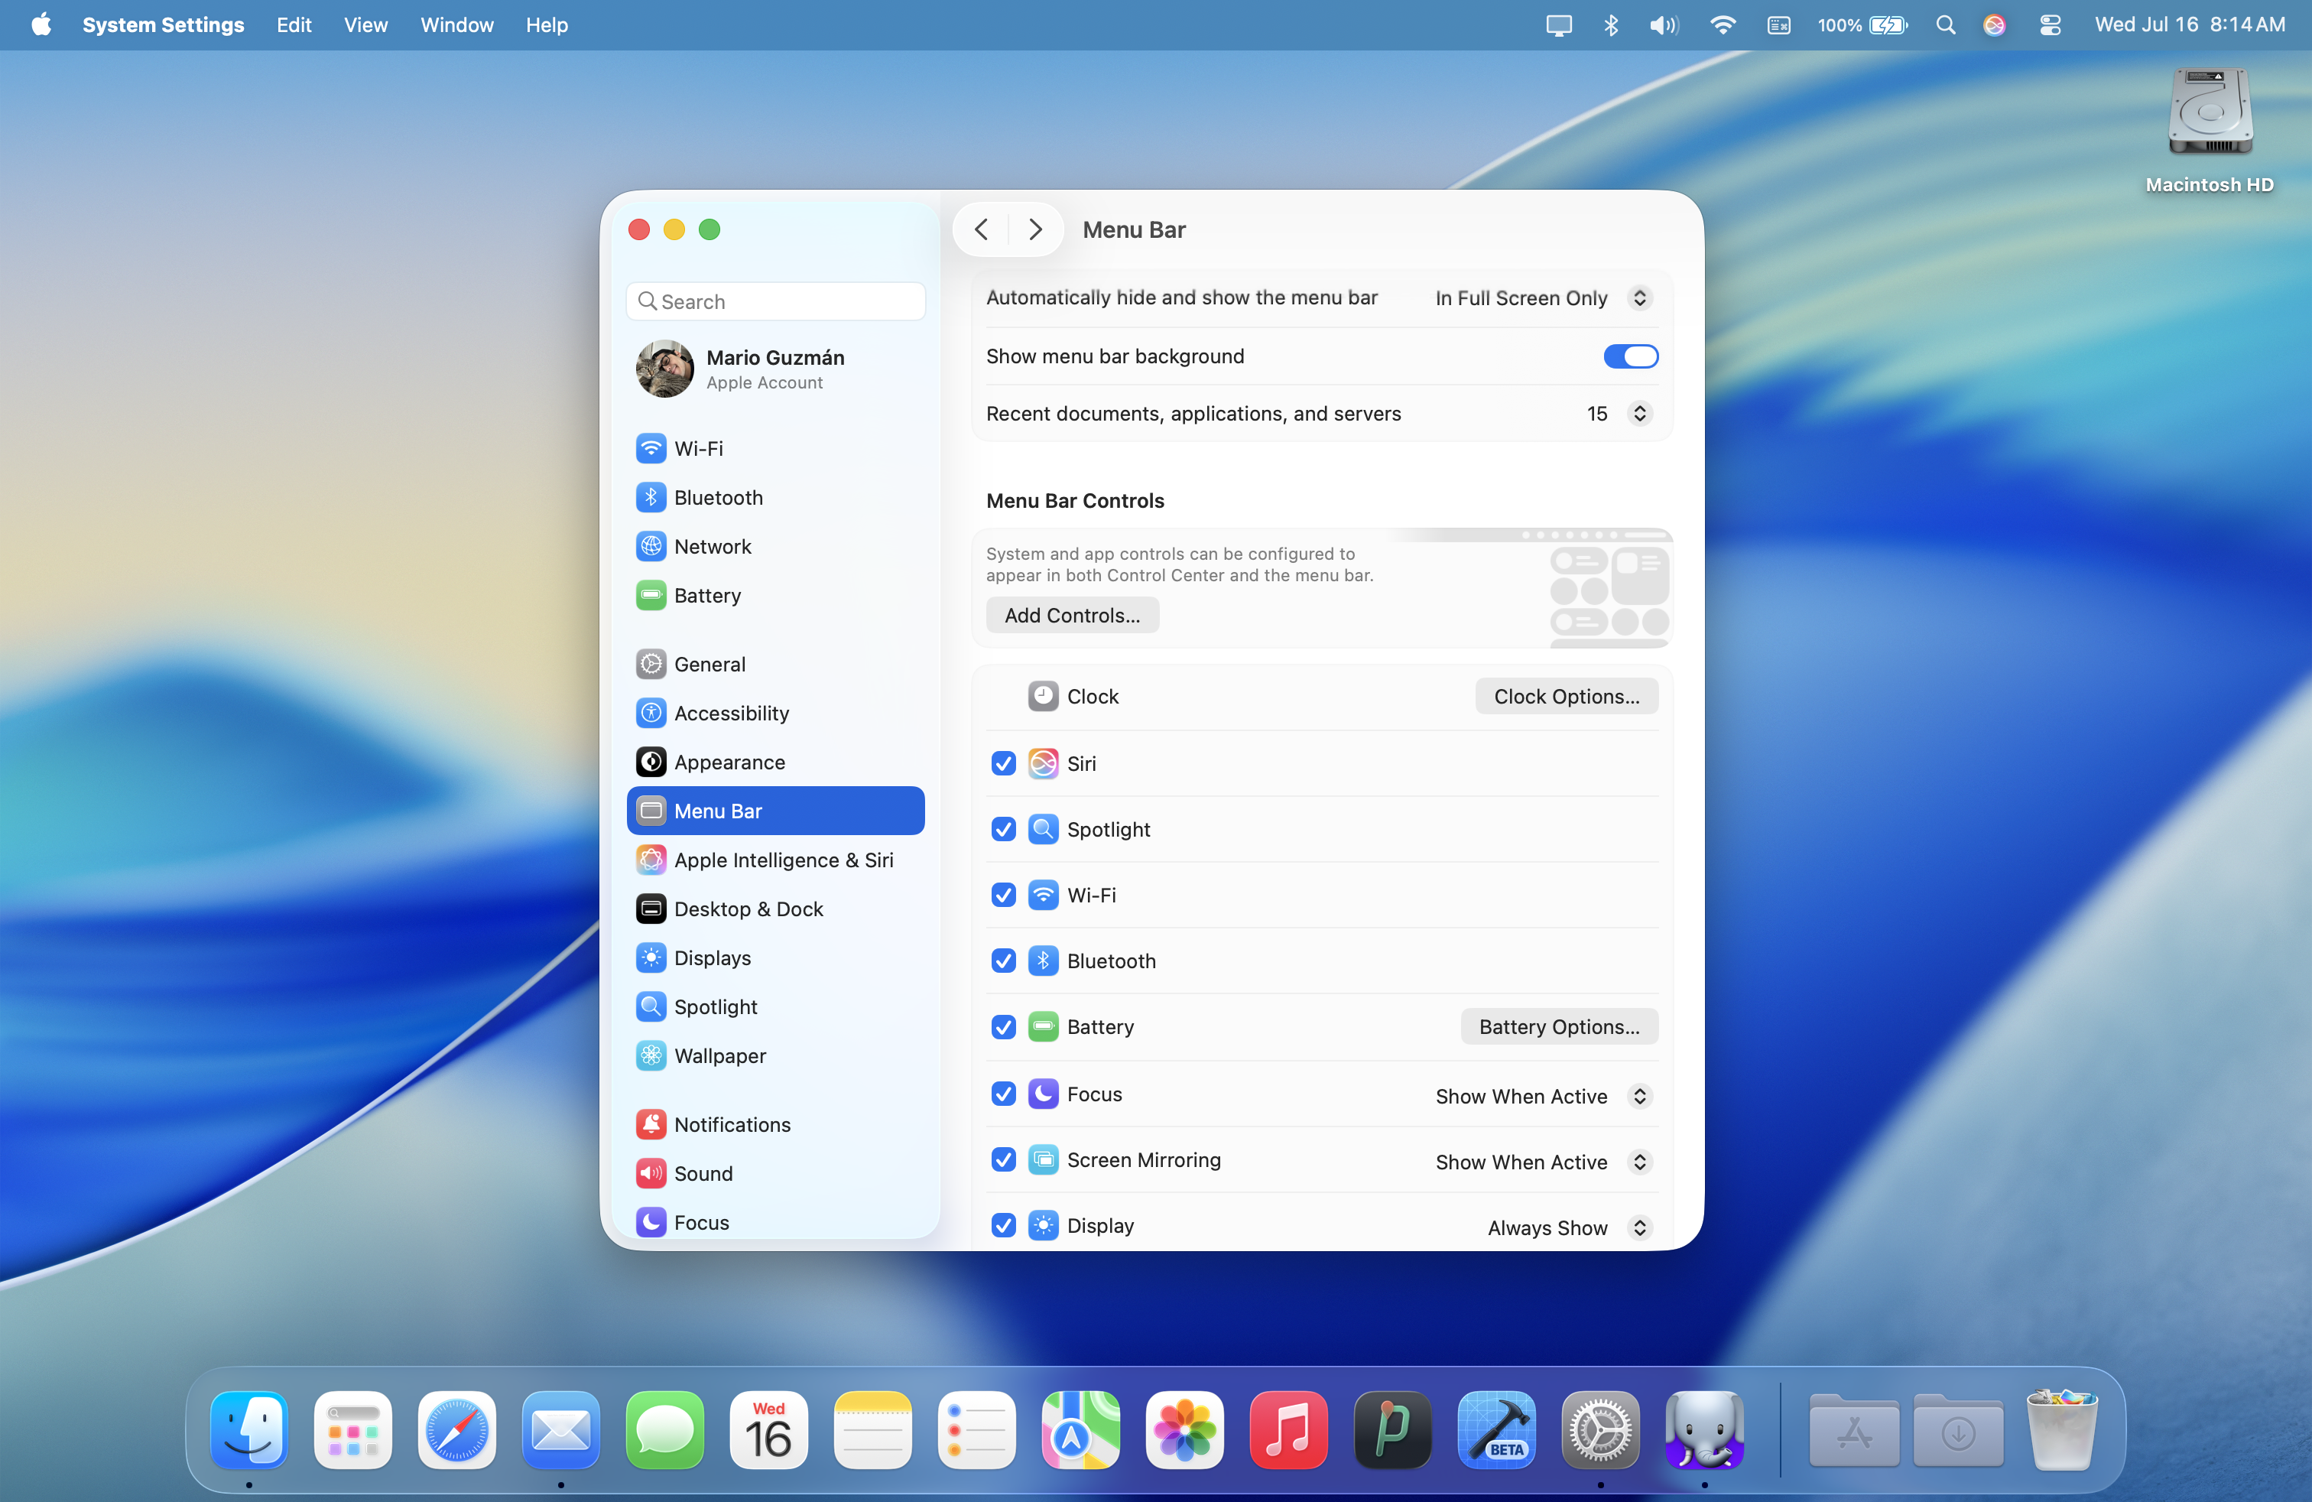Open Focus settings in the sidebar

(x=775, y=1222)
